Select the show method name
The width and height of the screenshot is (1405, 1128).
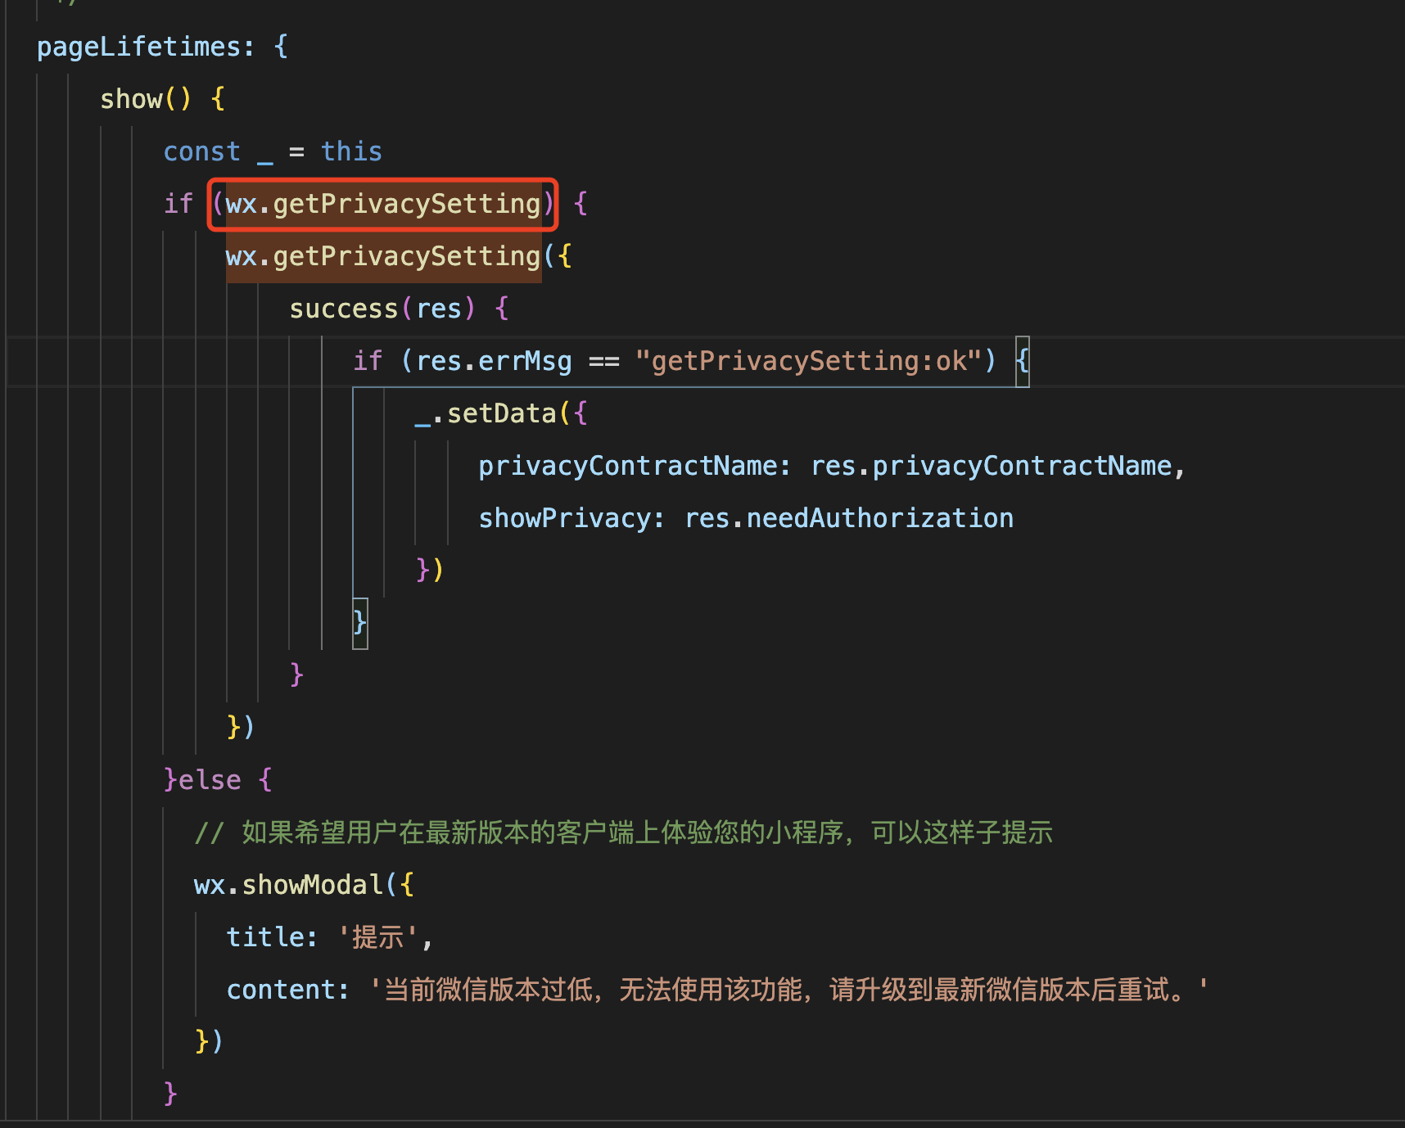pyautogui.click(x=131, y=99)
